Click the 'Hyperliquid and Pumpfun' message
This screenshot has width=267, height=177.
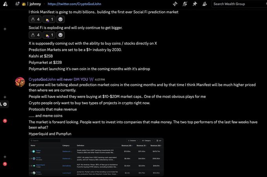point(50,134)
